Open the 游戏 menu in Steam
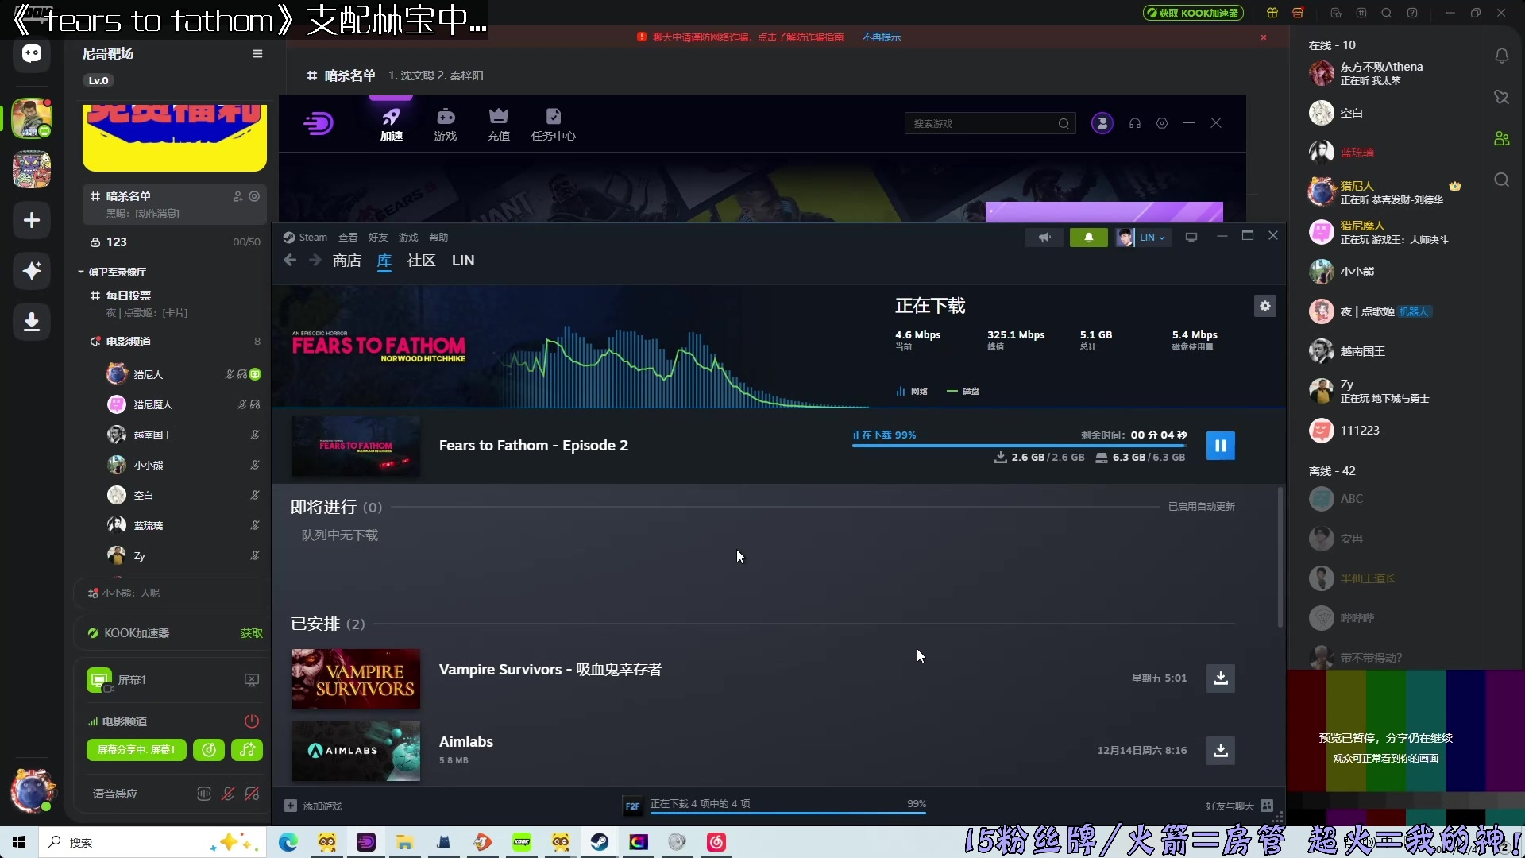Screen dimensions: 1525x858 [408, 238]
